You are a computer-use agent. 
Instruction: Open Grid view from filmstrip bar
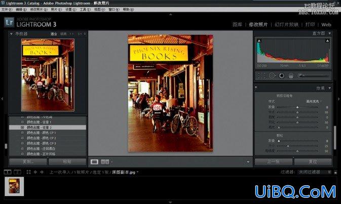tap(28, 172)
